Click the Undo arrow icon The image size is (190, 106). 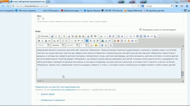[101, 36]
